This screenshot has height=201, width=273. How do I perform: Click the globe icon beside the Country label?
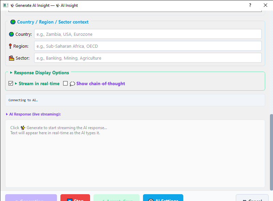tap(12, 34)
